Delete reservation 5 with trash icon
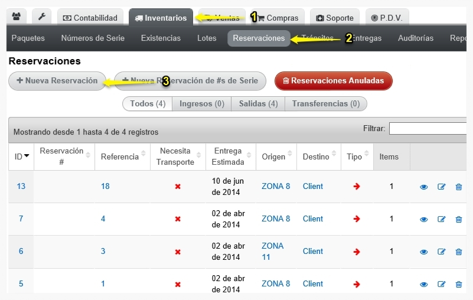The height and width of the screenshot is (300, 473). pyautogui.click(x=458, y=284)
